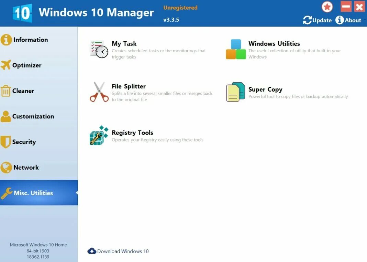
Task: Open Windows Utilities colored blocks icon
Action: coord(236,49)
